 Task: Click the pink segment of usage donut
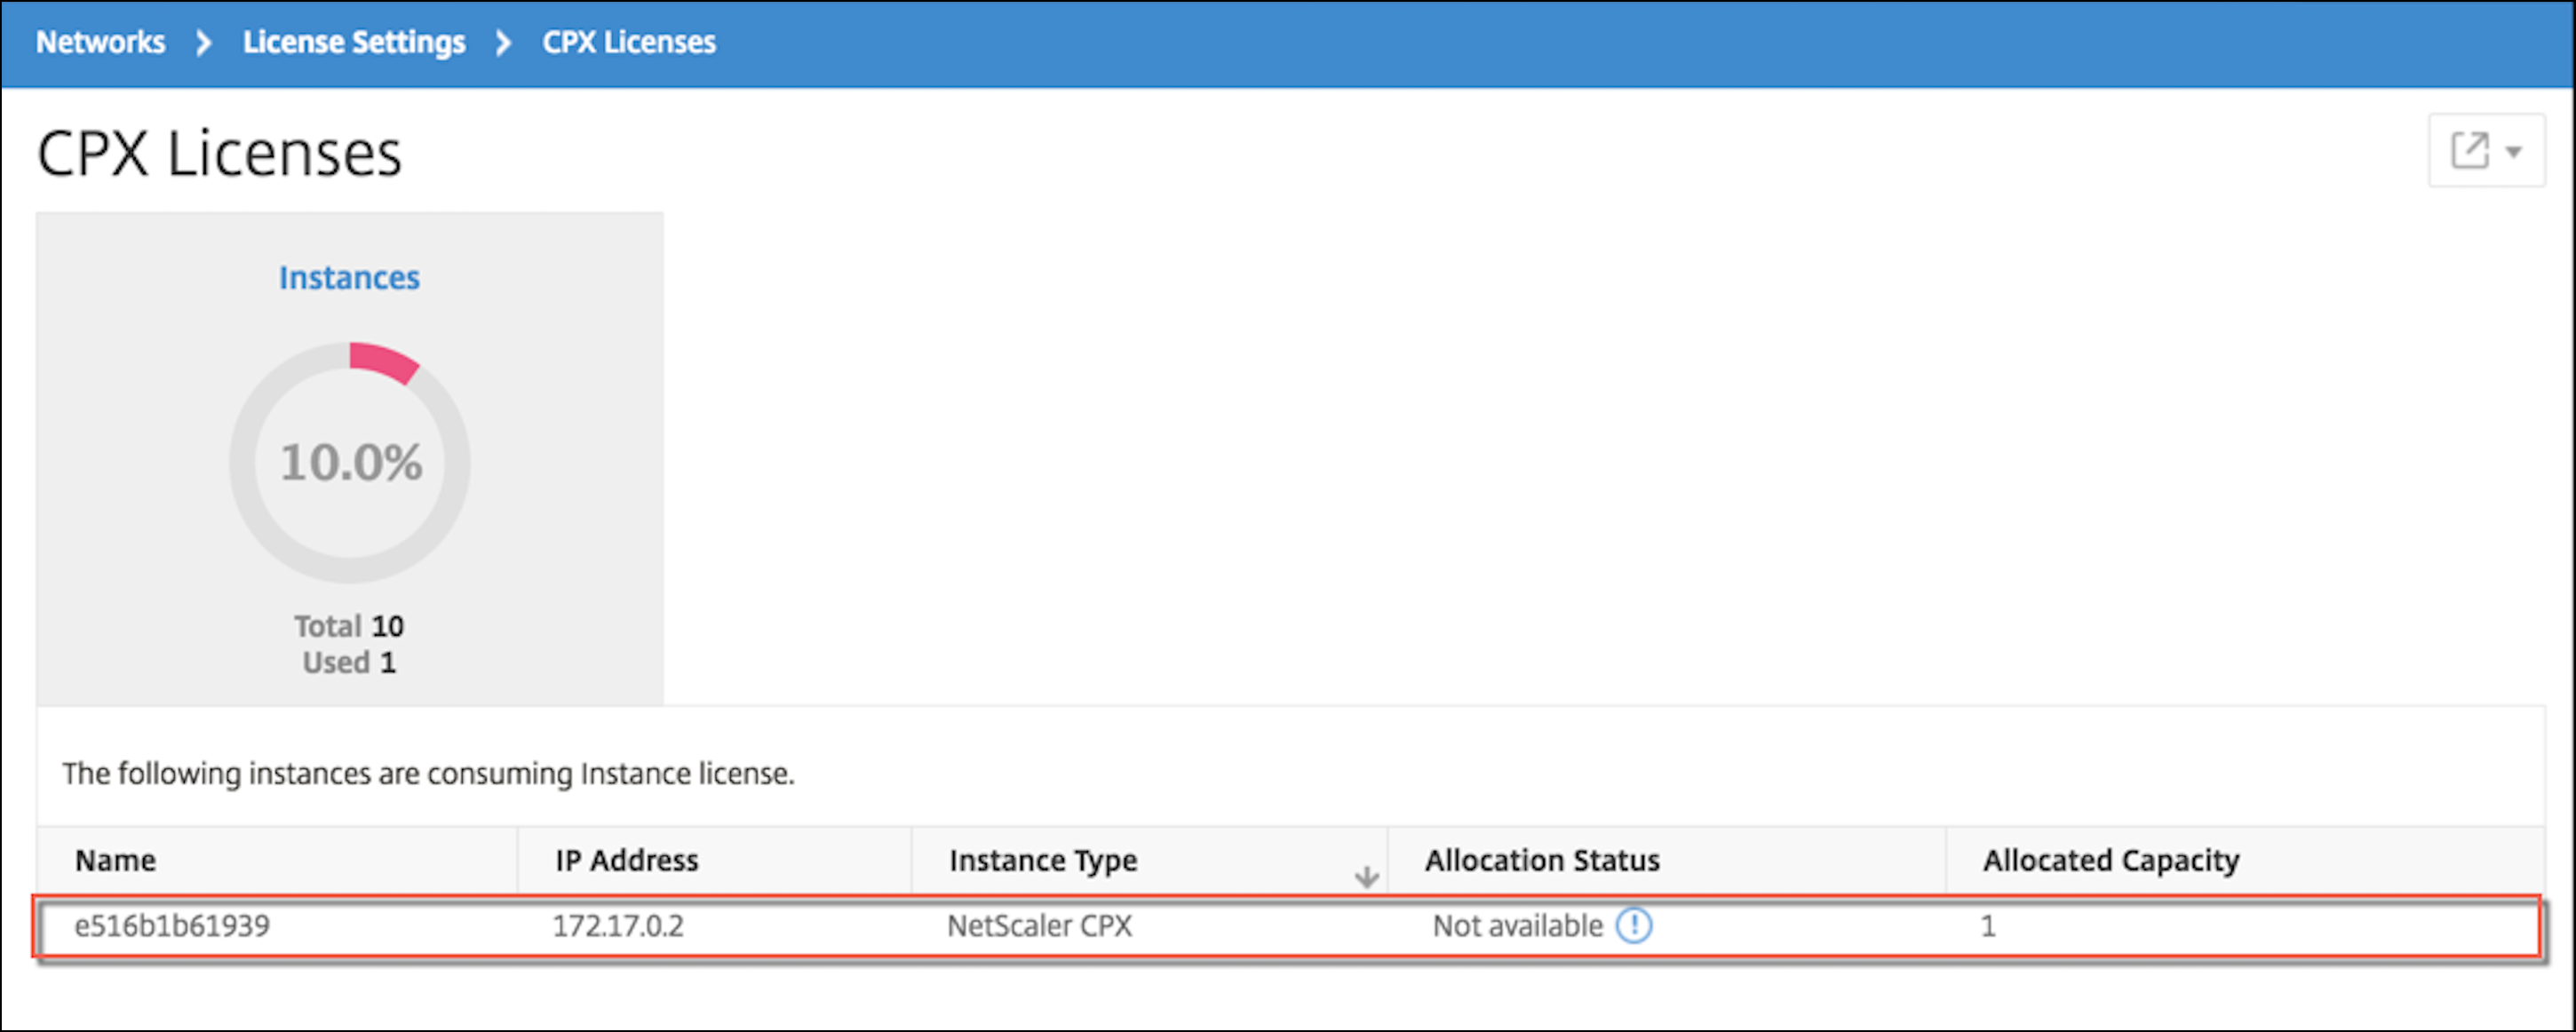pyautogui.click(x=386, y=361)
